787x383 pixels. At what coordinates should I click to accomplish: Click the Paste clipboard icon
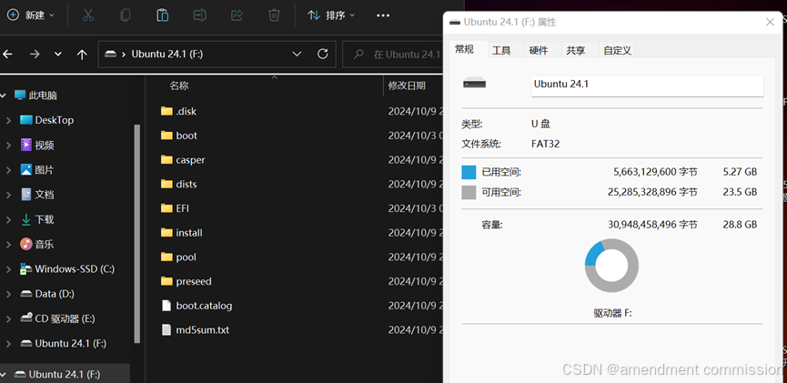162,15
